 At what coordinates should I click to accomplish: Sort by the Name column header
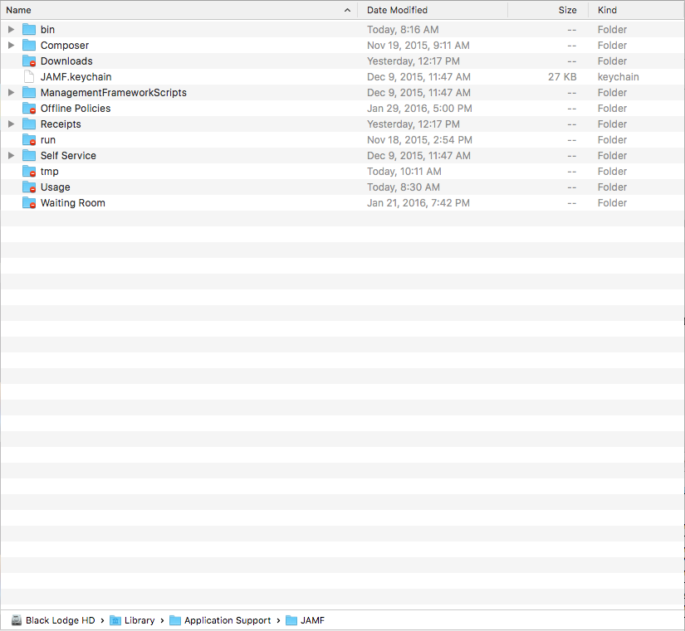click(19, 10)
